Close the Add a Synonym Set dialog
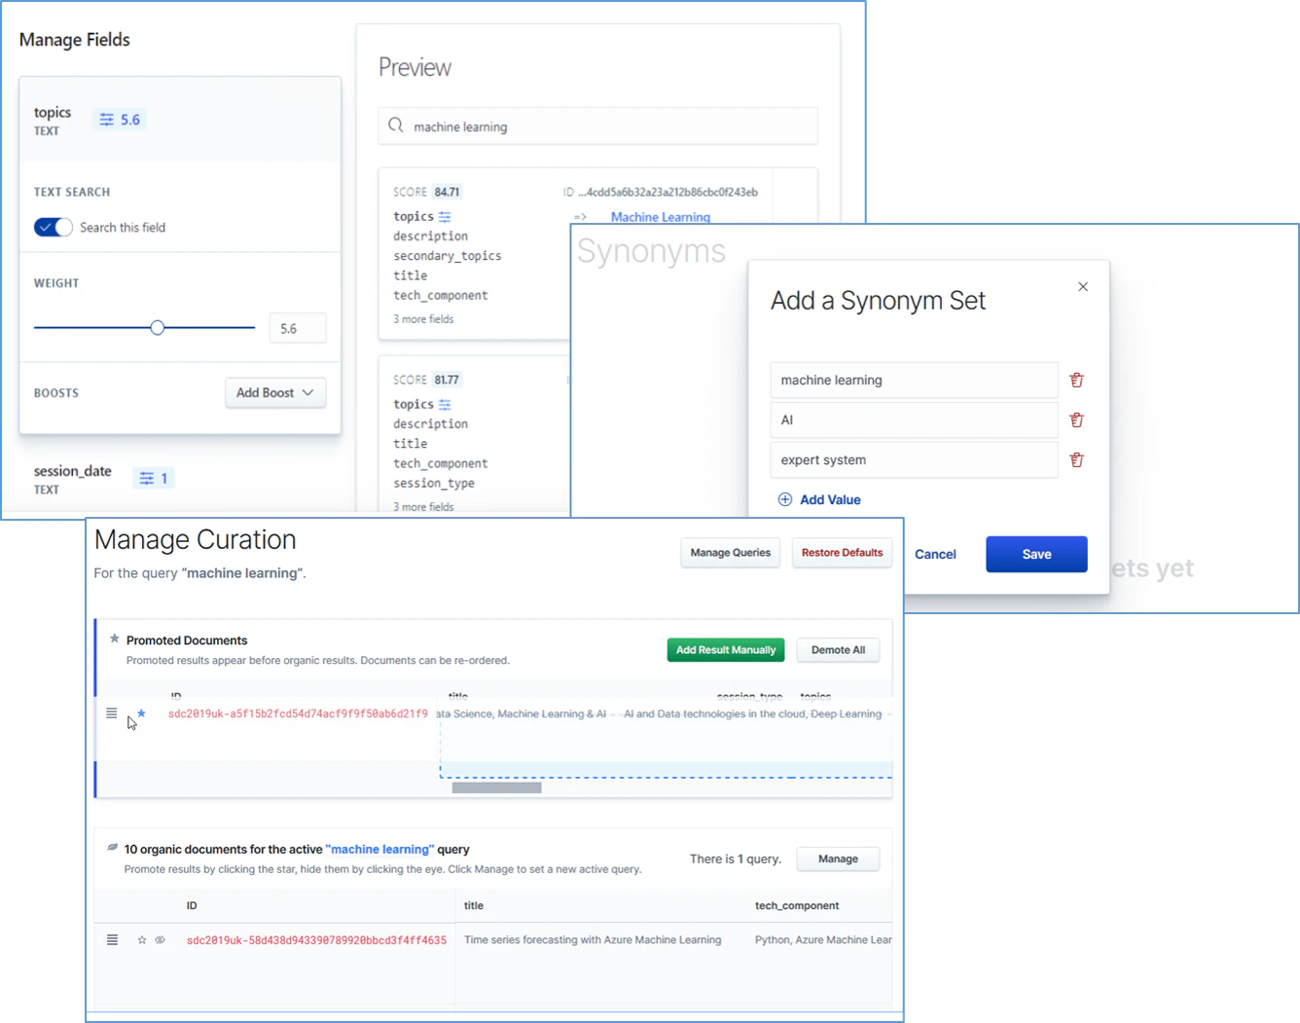The height and width of the screenshot is (1023, 1300). (x=1083, y=287)
